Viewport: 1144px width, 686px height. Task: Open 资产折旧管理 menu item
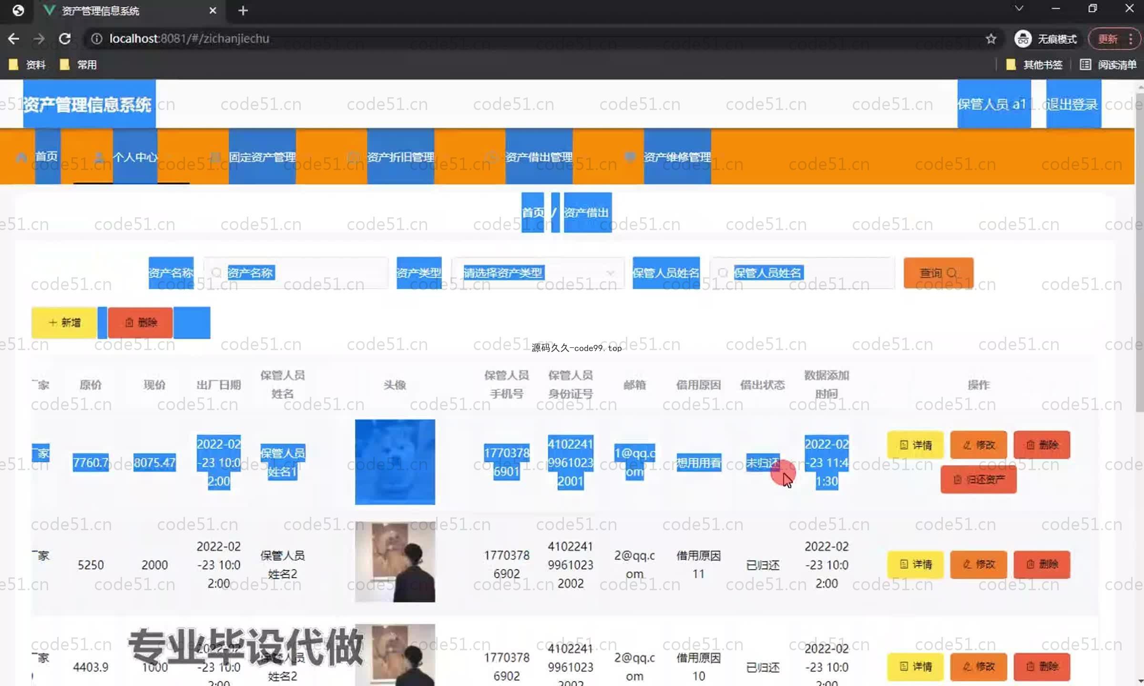click(x=400, y=156)
